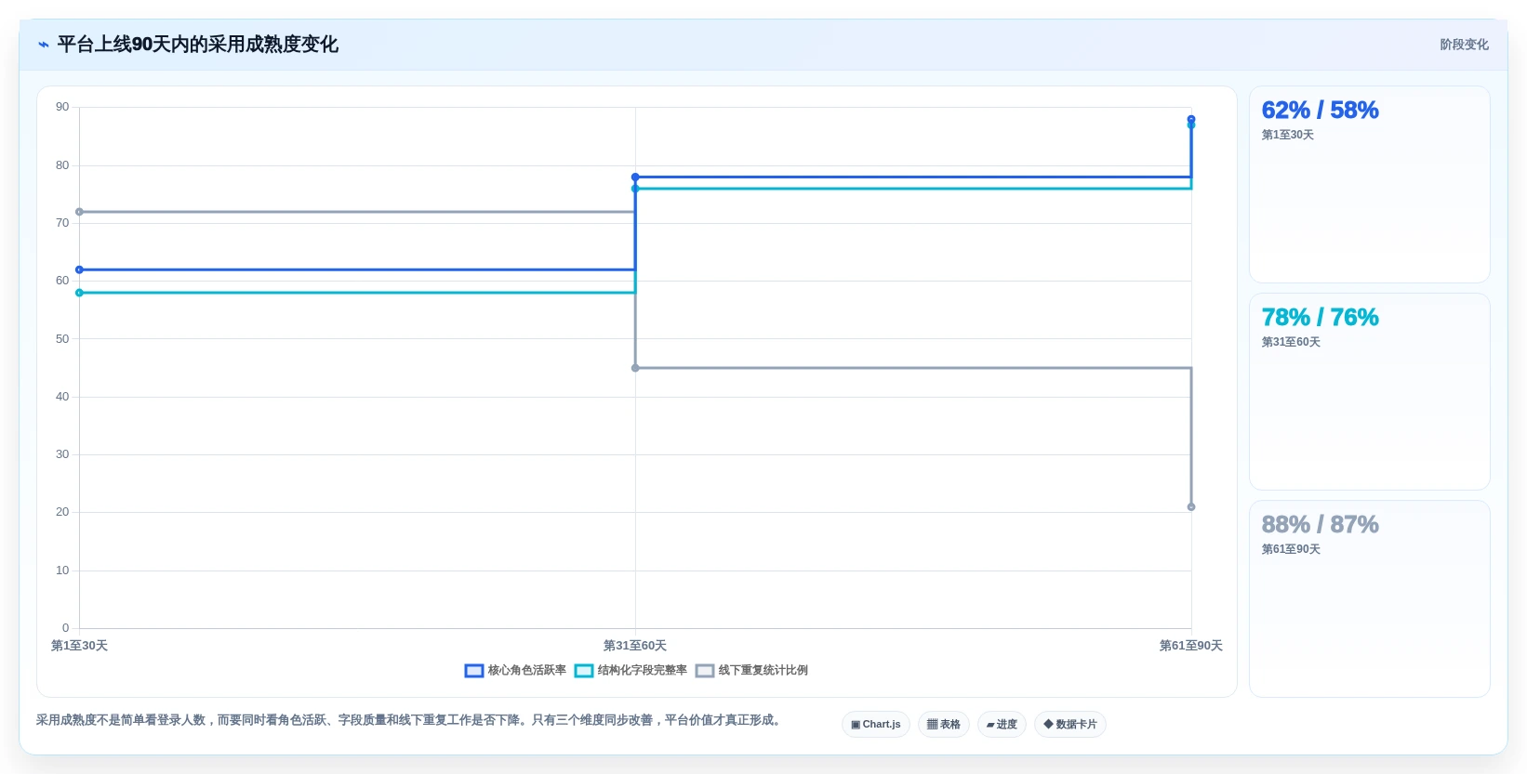Click the 阶段变化 label in the header

(x=1465, y=45)
